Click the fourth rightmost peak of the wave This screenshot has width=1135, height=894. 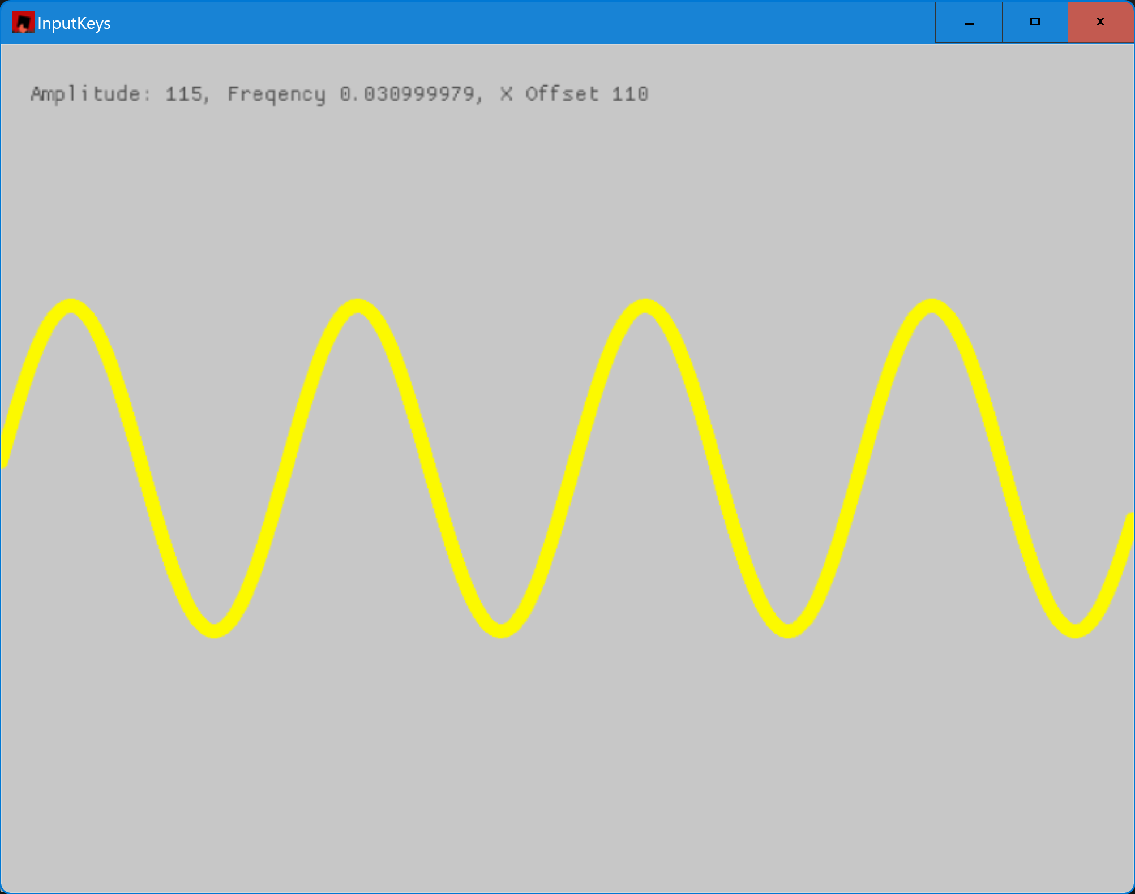[932, 306]
